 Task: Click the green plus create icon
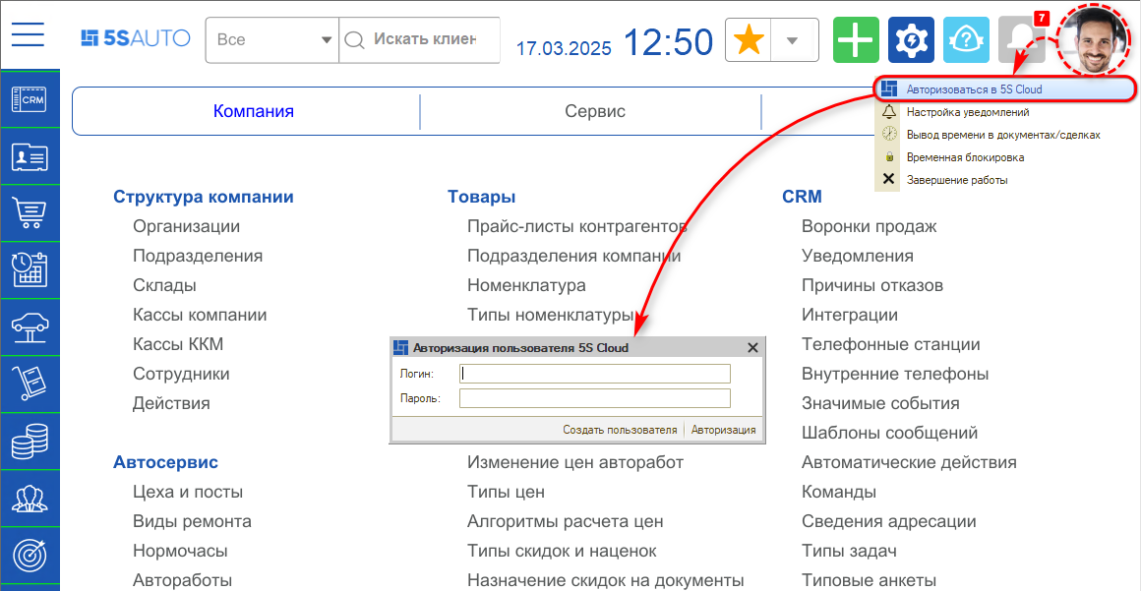856,39
